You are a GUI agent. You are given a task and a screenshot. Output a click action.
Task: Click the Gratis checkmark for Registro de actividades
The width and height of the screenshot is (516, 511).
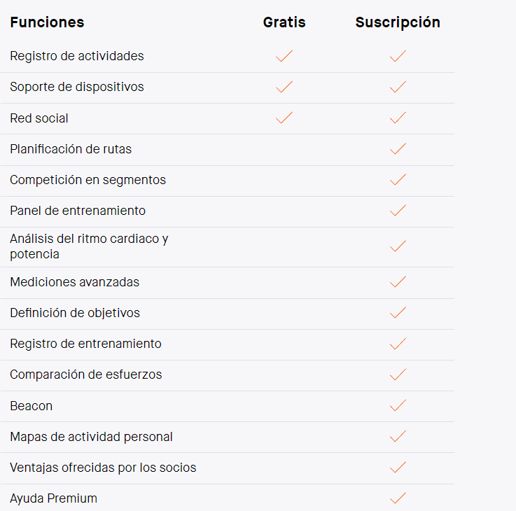[284, 56]
